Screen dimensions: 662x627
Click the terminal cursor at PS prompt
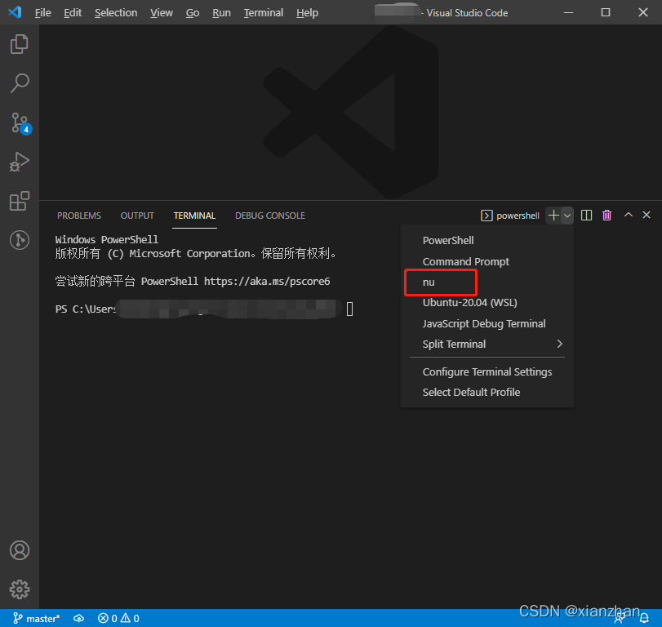click(x=349, y=309)
